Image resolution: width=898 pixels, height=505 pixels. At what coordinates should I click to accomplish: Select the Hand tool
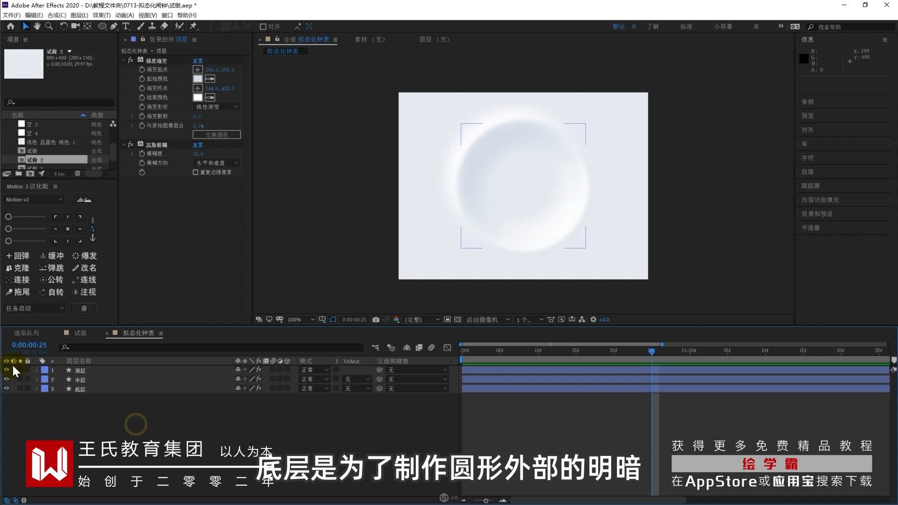[x=37, y=26]
